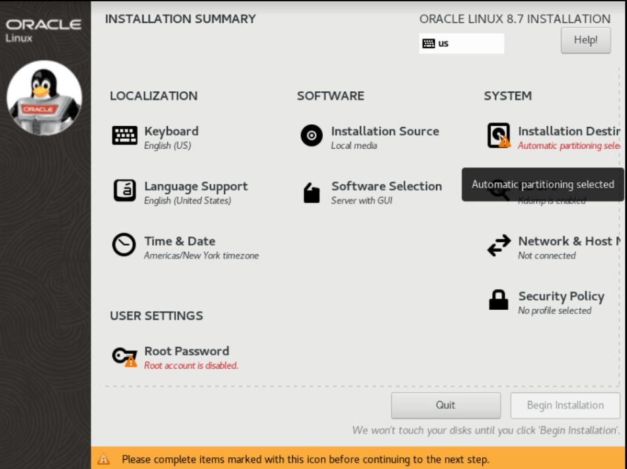Select the Software Selection heading text
Image resolution: width=627 pixels, height=469 pixels.
[x=386, y=186]
